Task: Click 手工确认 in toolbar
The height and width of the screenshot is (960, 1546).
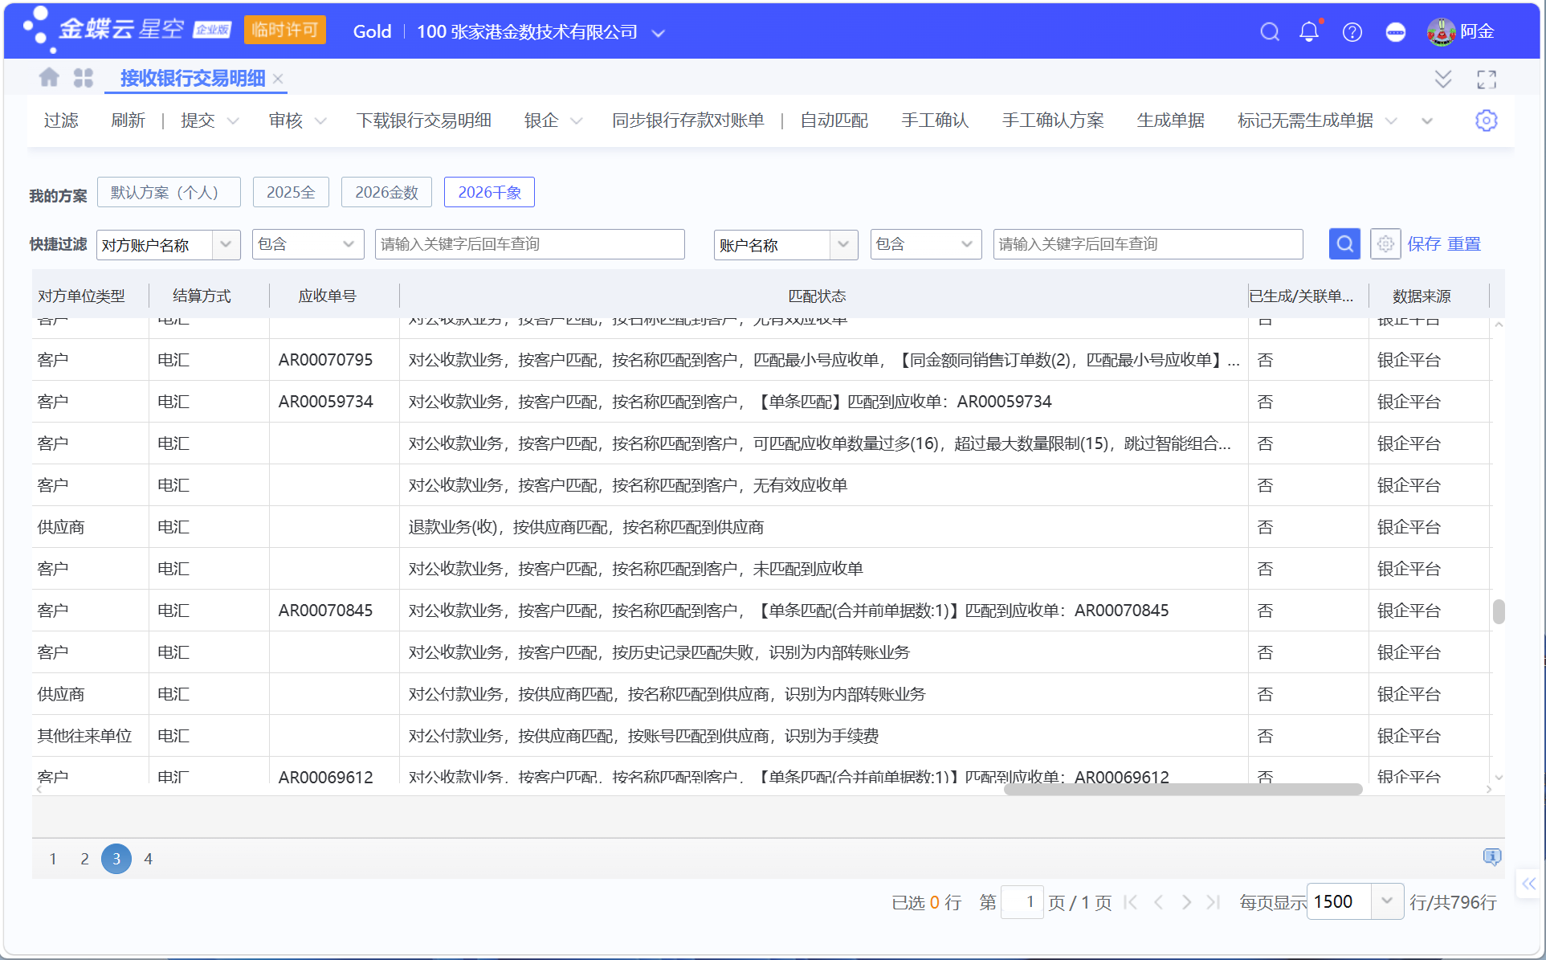Action: coord(935,121)
